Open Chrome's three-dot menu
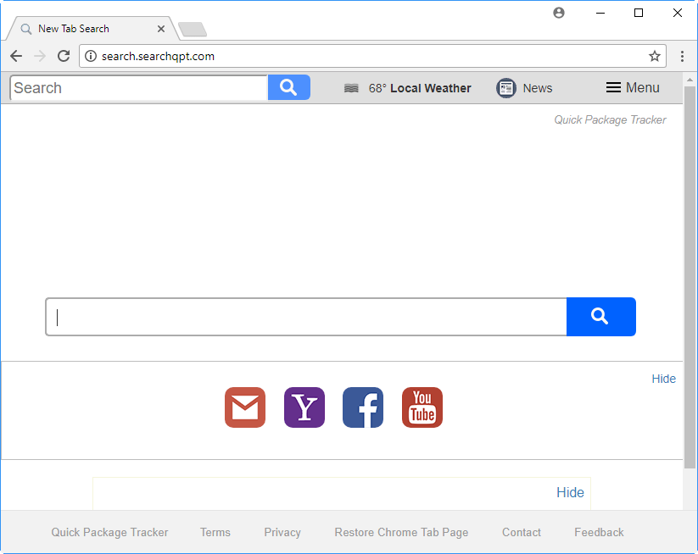This screenshot has height=554, width=698. tap(683, 56)
